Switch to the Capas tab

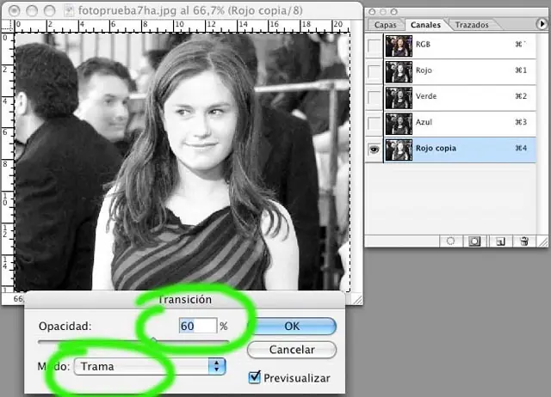[x=385, y=25]
